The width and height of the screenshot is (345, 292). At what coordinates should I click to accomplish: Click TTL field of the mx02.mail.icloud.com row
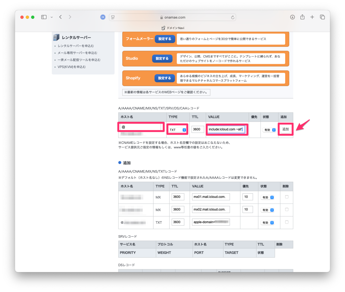178,210
